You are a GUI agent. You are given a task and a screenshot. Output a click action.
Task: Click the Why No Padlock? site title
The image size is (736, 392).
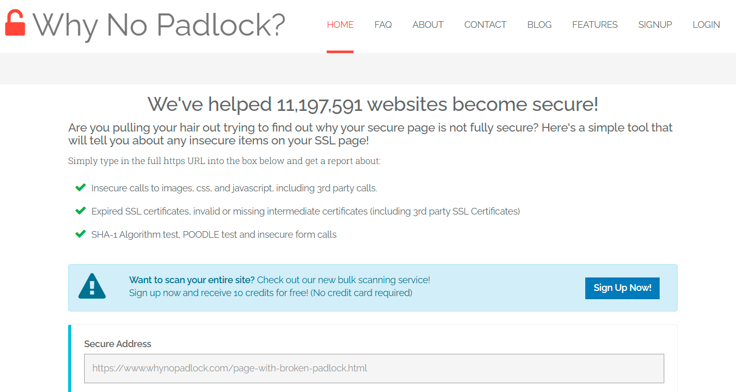click(159, 24)
